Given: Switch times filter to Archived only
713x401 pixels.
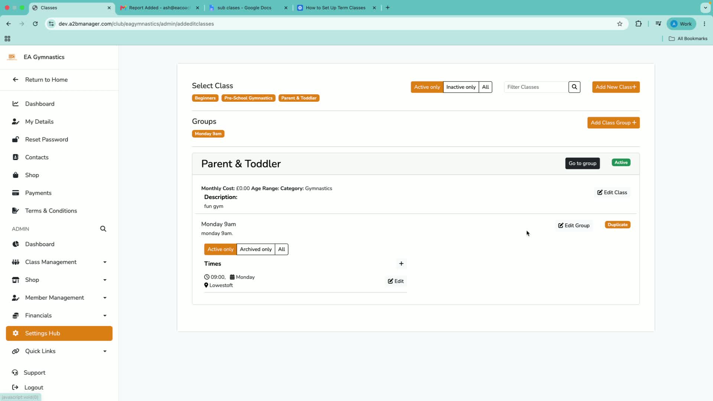Looking at the screenshot, I should [x=255, y=249].
